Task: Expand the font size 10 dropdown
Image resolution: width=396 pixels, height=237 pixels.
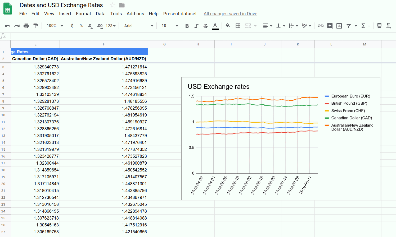Action: [x=170, y=26]
